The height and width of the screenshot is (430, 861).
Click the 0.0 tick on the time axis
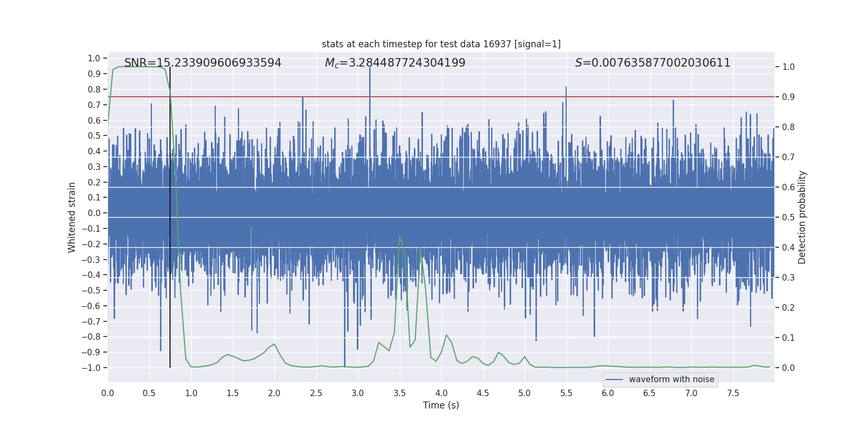point(108,393)
